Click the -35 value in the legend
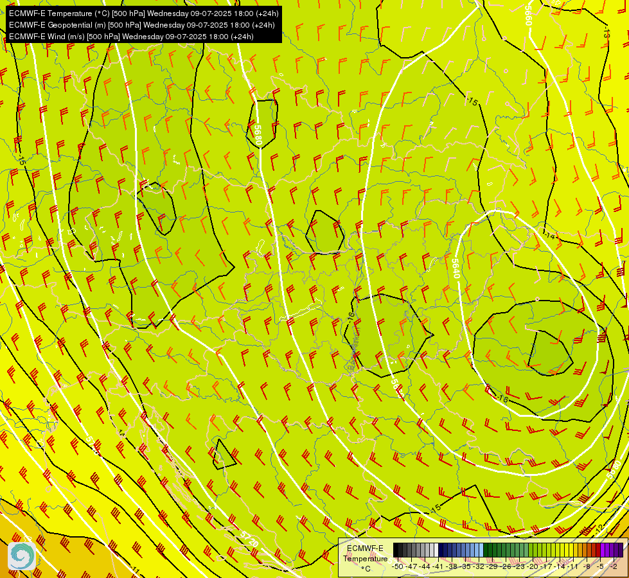The width and height of the screenshot is (629, 578). pos(465,566)
